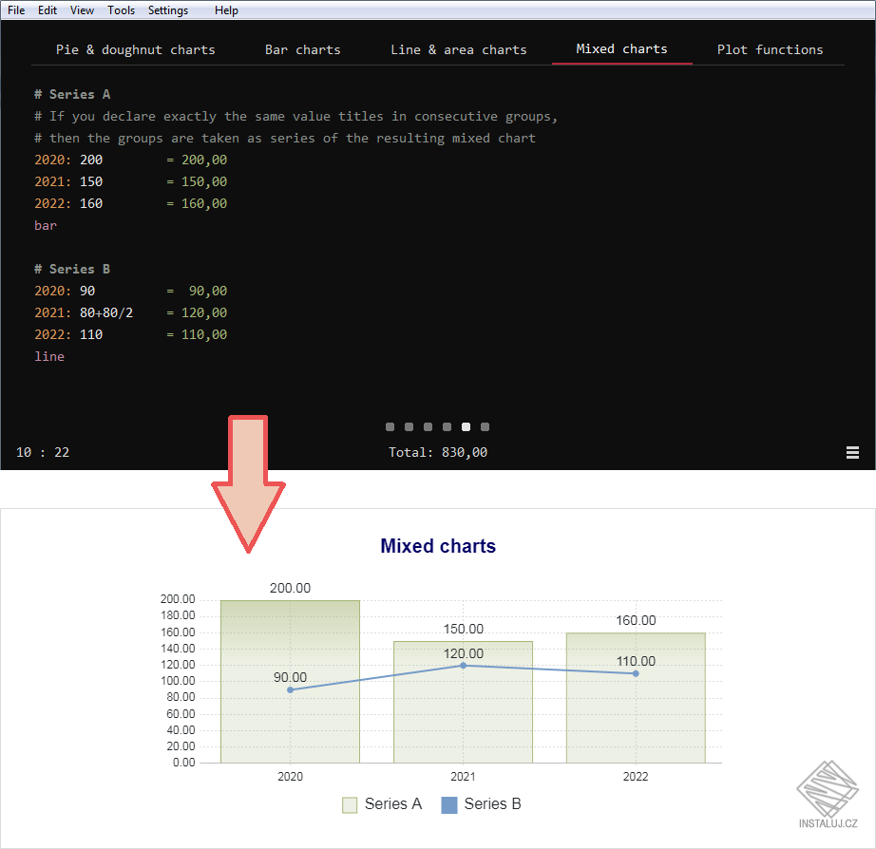Open the File menu

(x=16, y=10)
